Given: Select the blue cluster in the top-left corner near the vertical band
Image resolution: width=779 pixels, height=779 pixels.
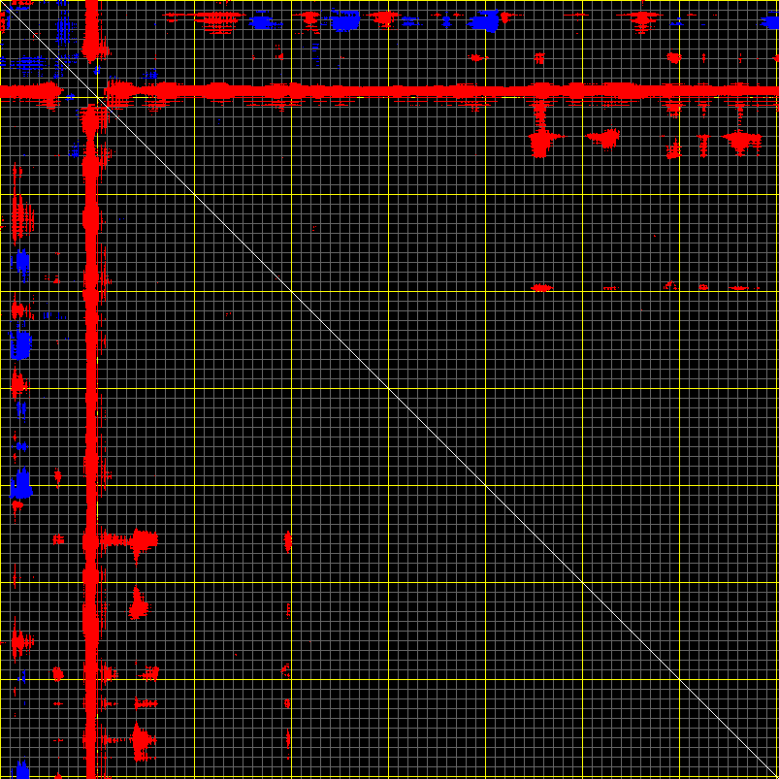Looking at the screenshot, I should click(x=64, y=31).
